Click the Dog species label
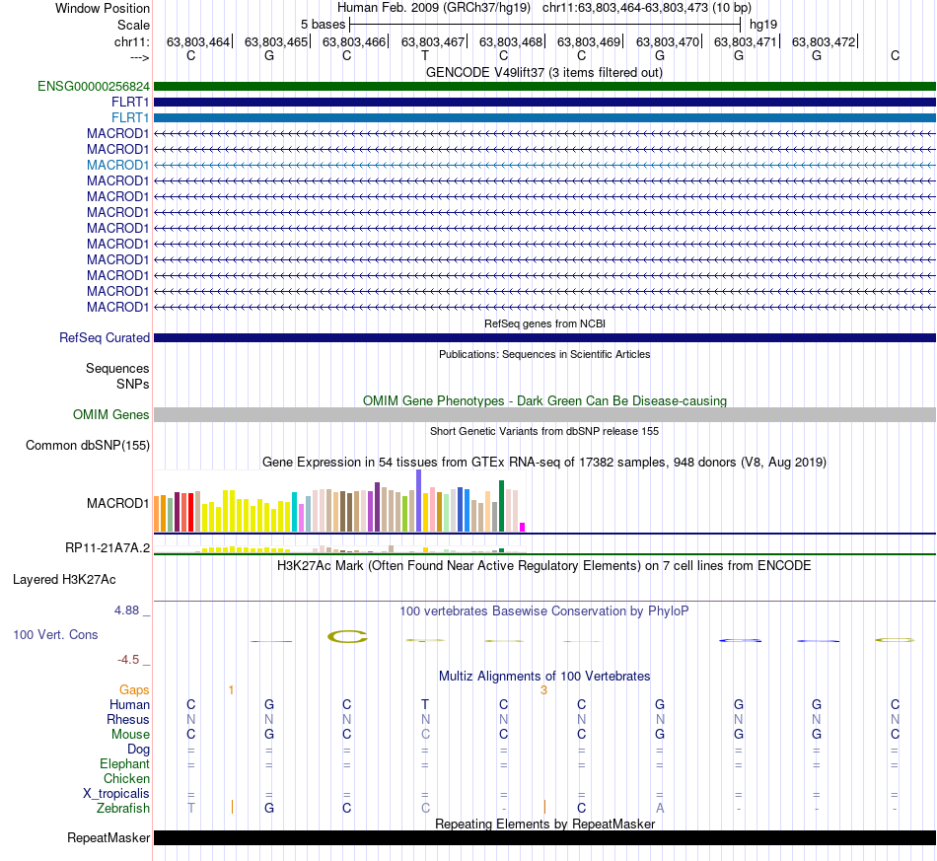 [x=138, y=750]
